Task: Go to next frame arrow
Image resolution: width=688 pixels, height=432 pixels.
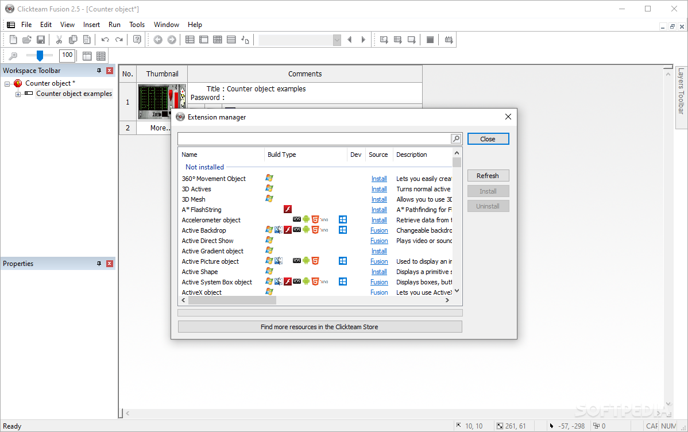Action: (x=364, y=40)
